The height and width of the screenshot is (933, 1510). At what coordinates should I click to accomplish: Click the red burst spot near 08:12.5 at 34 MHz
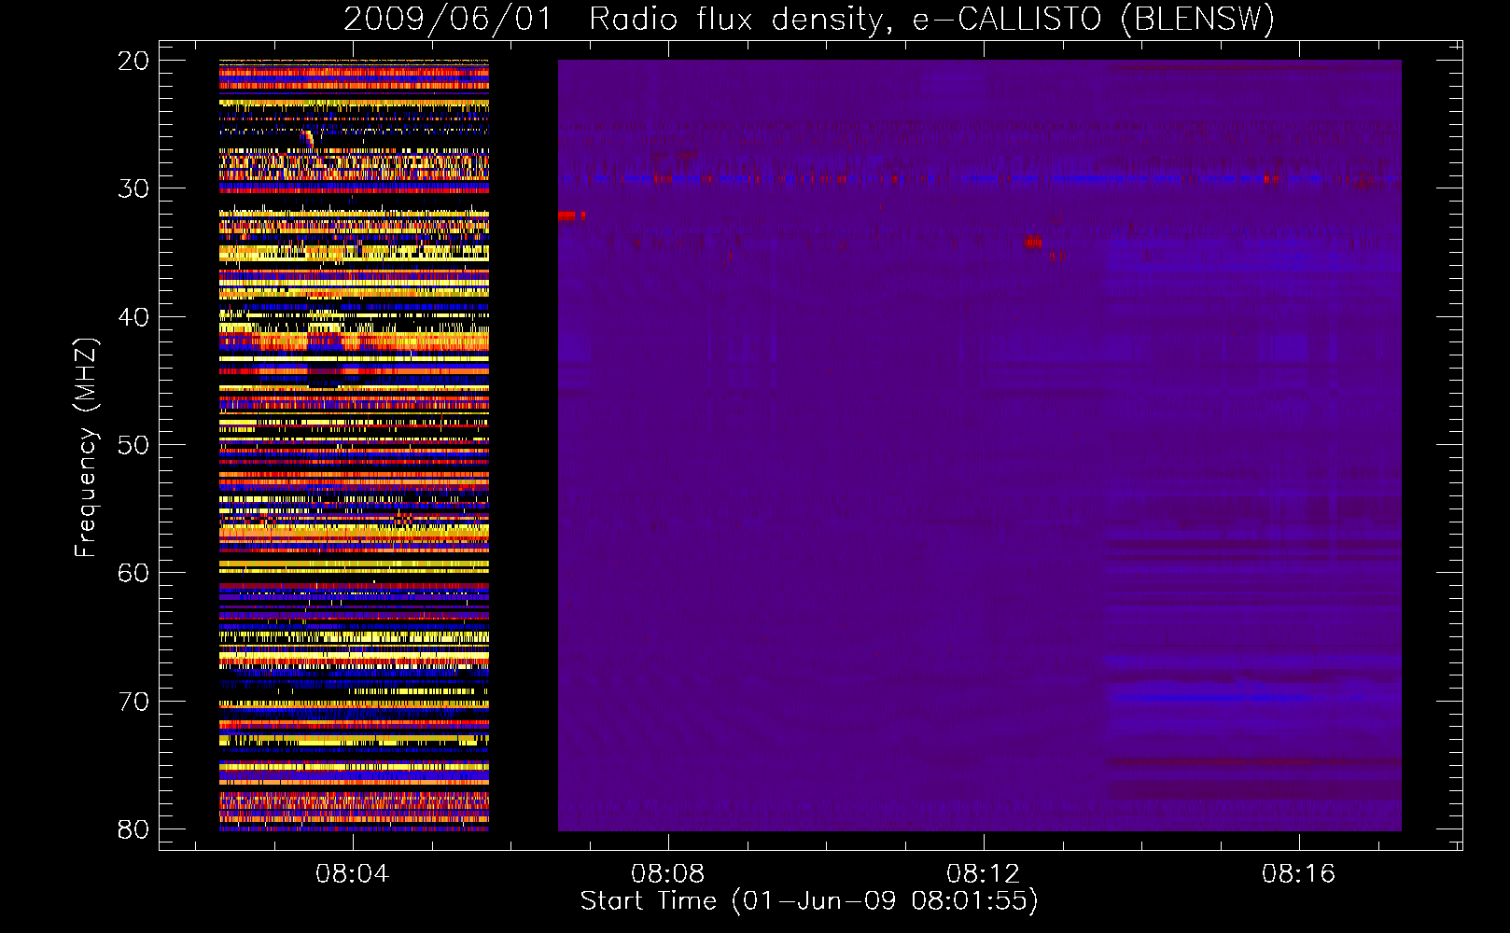[x=1031, y=242]
